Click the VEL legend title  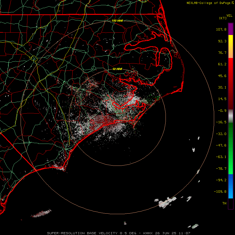click(229, 16)
